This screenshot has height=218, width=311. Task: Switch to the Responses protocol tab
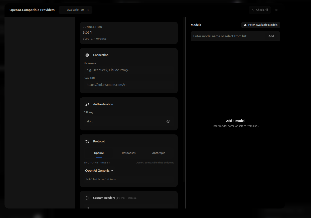pyautogui.click(x=129, y=153)
